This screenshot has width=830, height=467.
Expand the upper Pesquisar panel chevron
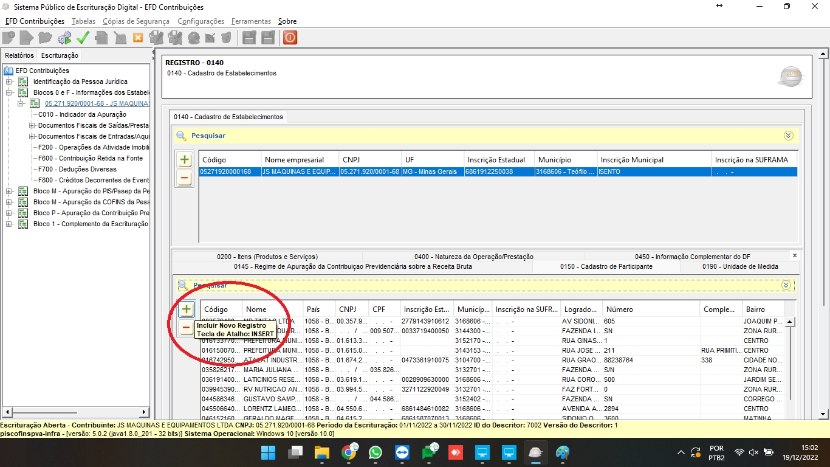pyautogui.click(x=788, y=136)
